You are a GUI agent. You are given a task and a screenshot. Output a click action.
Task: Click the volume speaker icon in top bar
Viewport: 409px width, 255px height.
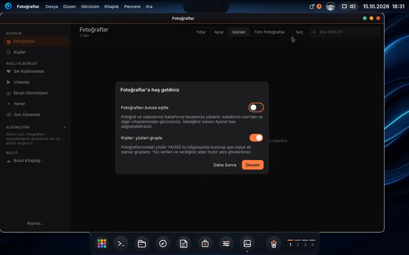(x=353, y=7)
